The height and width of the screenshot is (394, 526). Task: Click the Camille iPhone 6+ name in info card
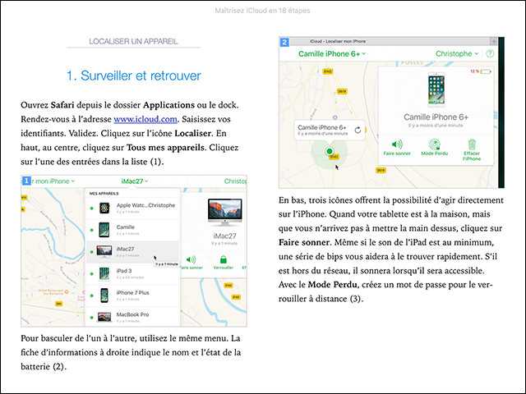click(x=436, y=117)
